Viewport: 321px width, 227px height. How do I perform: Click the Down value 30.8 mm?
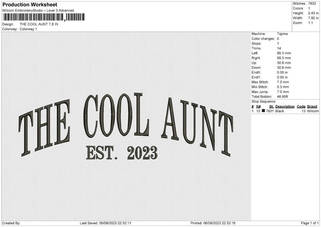coord(284,67)
